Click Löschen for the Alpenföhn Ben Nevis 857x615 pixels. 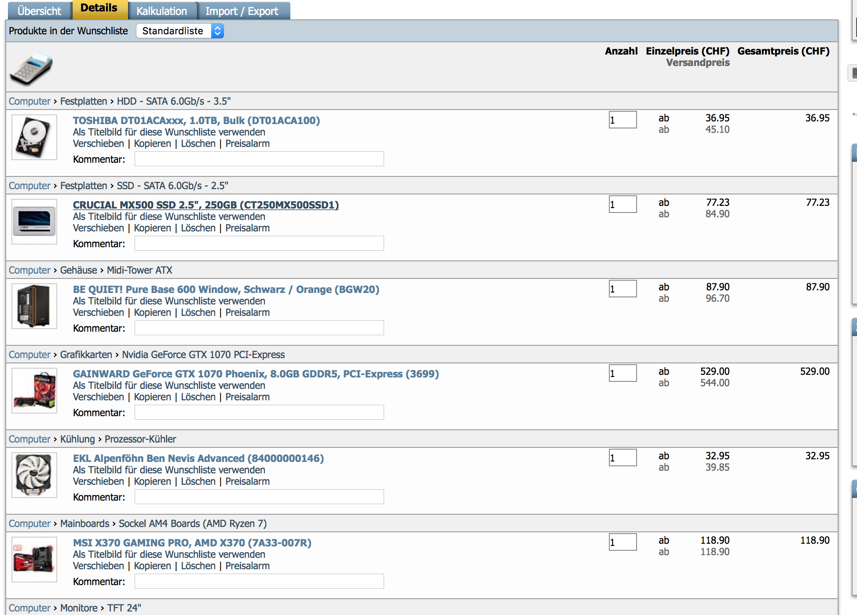pos(198,481)
